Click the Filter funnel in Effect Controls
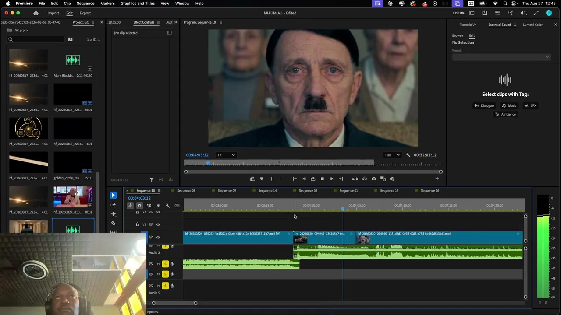Viewport: 561px width, 315px height. point(152,180)
